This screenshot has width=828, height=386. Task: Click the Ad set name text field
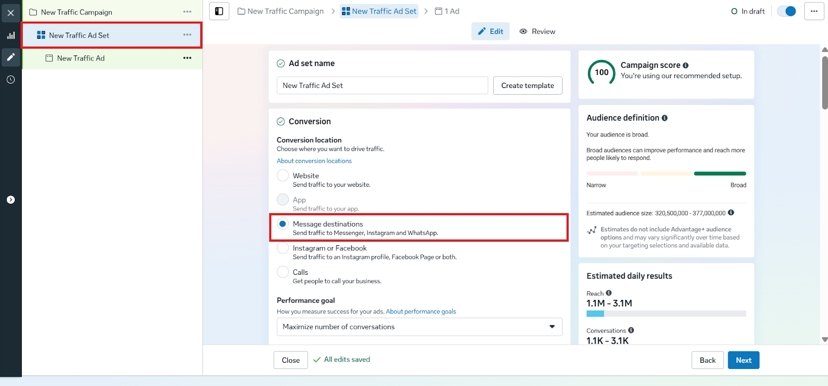click(x=382, y=85)
